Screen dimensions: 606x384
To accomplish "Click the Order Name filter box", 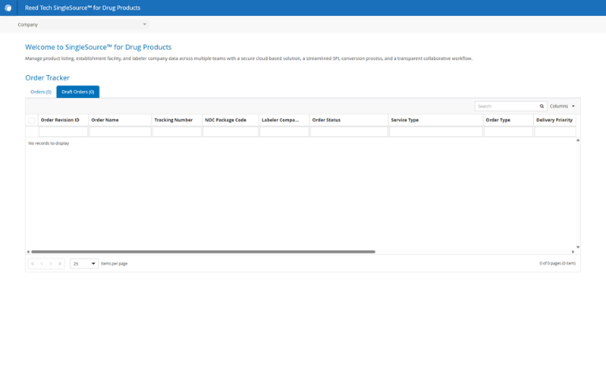I will [120, 132].
